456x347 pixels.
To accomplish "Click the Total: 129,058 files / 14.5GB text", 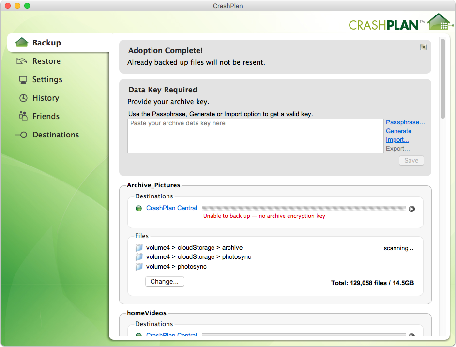I will pos(372,283).
